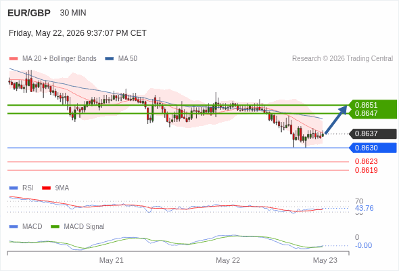Click the MACD zero level label
Screen dimensions: 399x271
click(357, 237)
